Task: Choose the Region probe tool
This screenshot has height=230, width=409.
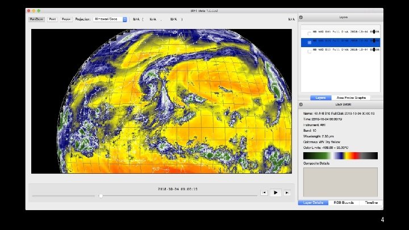Action: (66, 19)
